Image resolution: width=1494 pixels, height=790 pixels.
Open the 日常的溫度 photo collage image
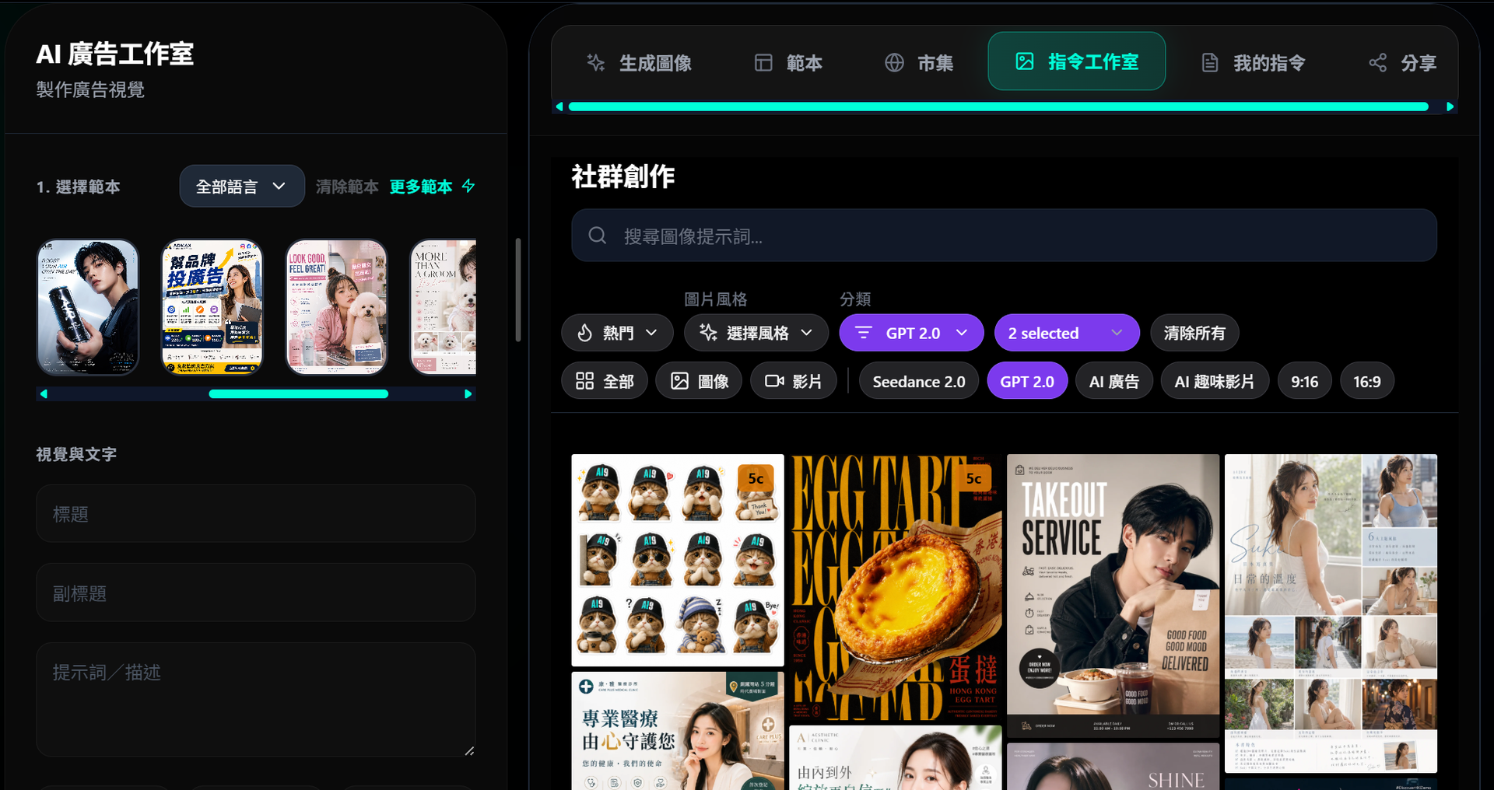1331,613
